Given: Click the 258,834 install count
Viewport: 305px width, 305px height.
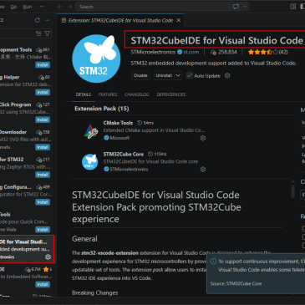Looking at the screenshot, I should pos(224,52).
